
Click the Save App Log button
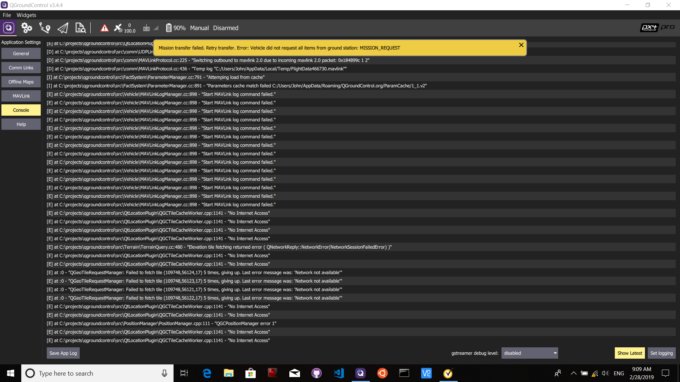pyautogui.click(x=63, y=353)
